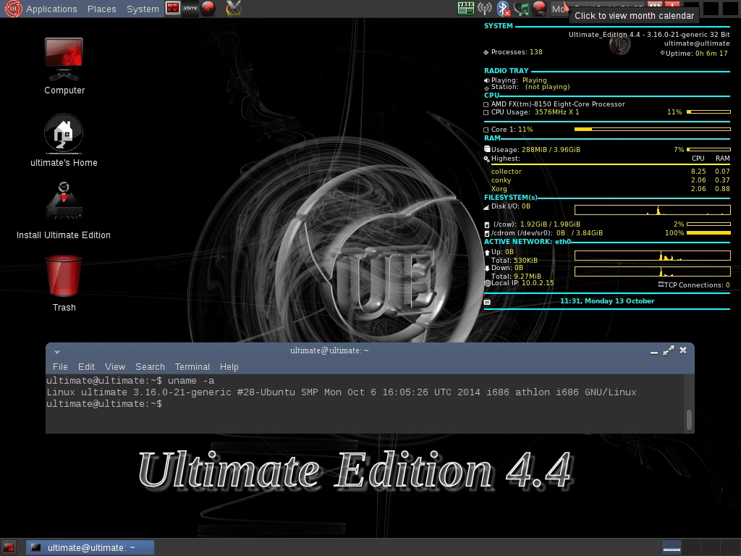This screenshot has width=741, height=556.
Task: Open the Applications menu
Action: (51, 9)
